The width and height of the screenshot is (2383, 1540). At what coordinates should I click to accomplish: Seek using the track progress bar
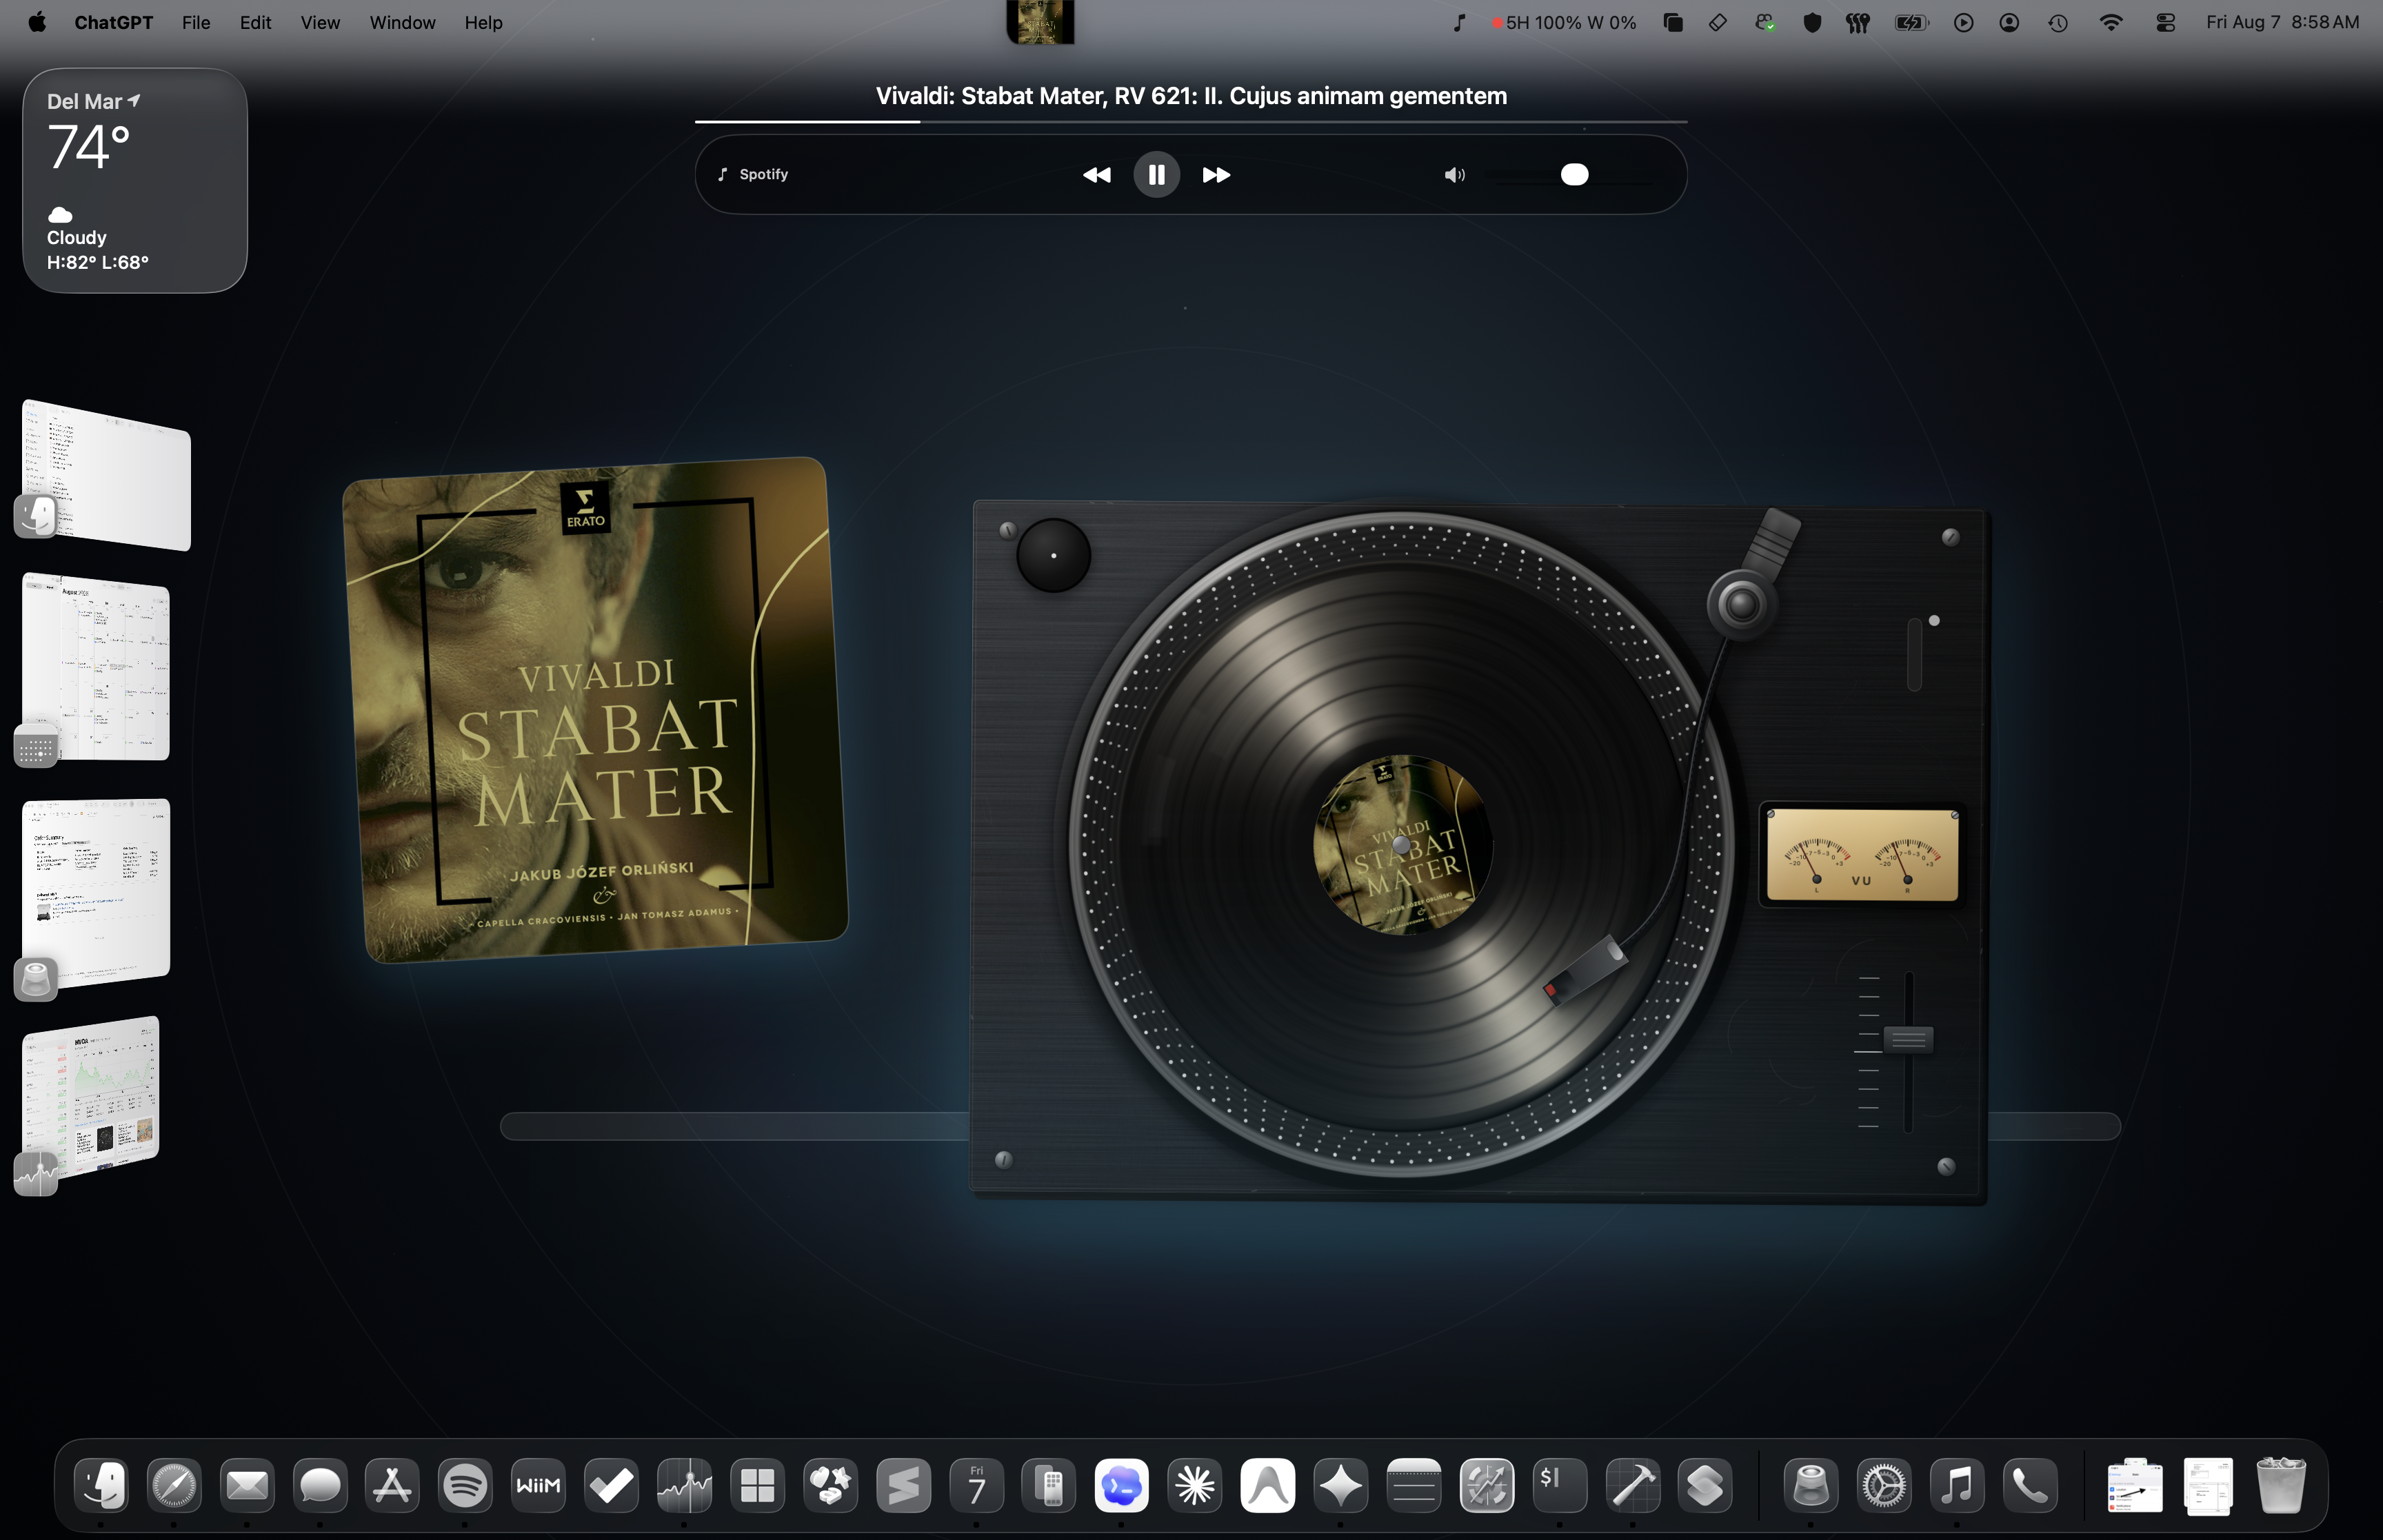(1191, 121)
